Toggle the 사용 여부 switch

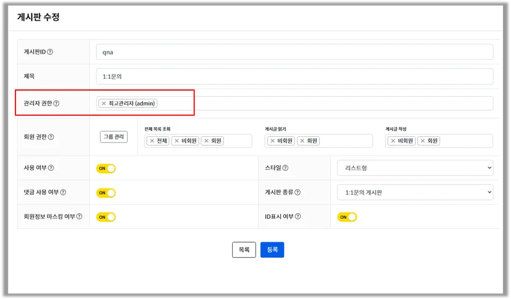(x=106, y=168)
